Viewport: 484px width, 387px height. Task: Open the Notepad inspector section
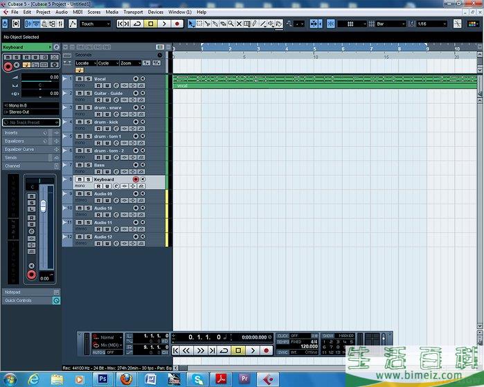[x=31, y=292]
